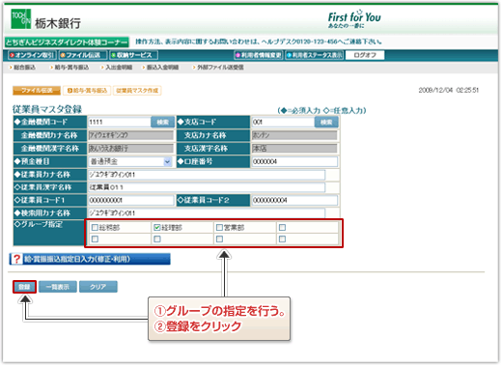
Task: Select the 従業員マスタ作成 breadcrumb tab
Action: 137,91
